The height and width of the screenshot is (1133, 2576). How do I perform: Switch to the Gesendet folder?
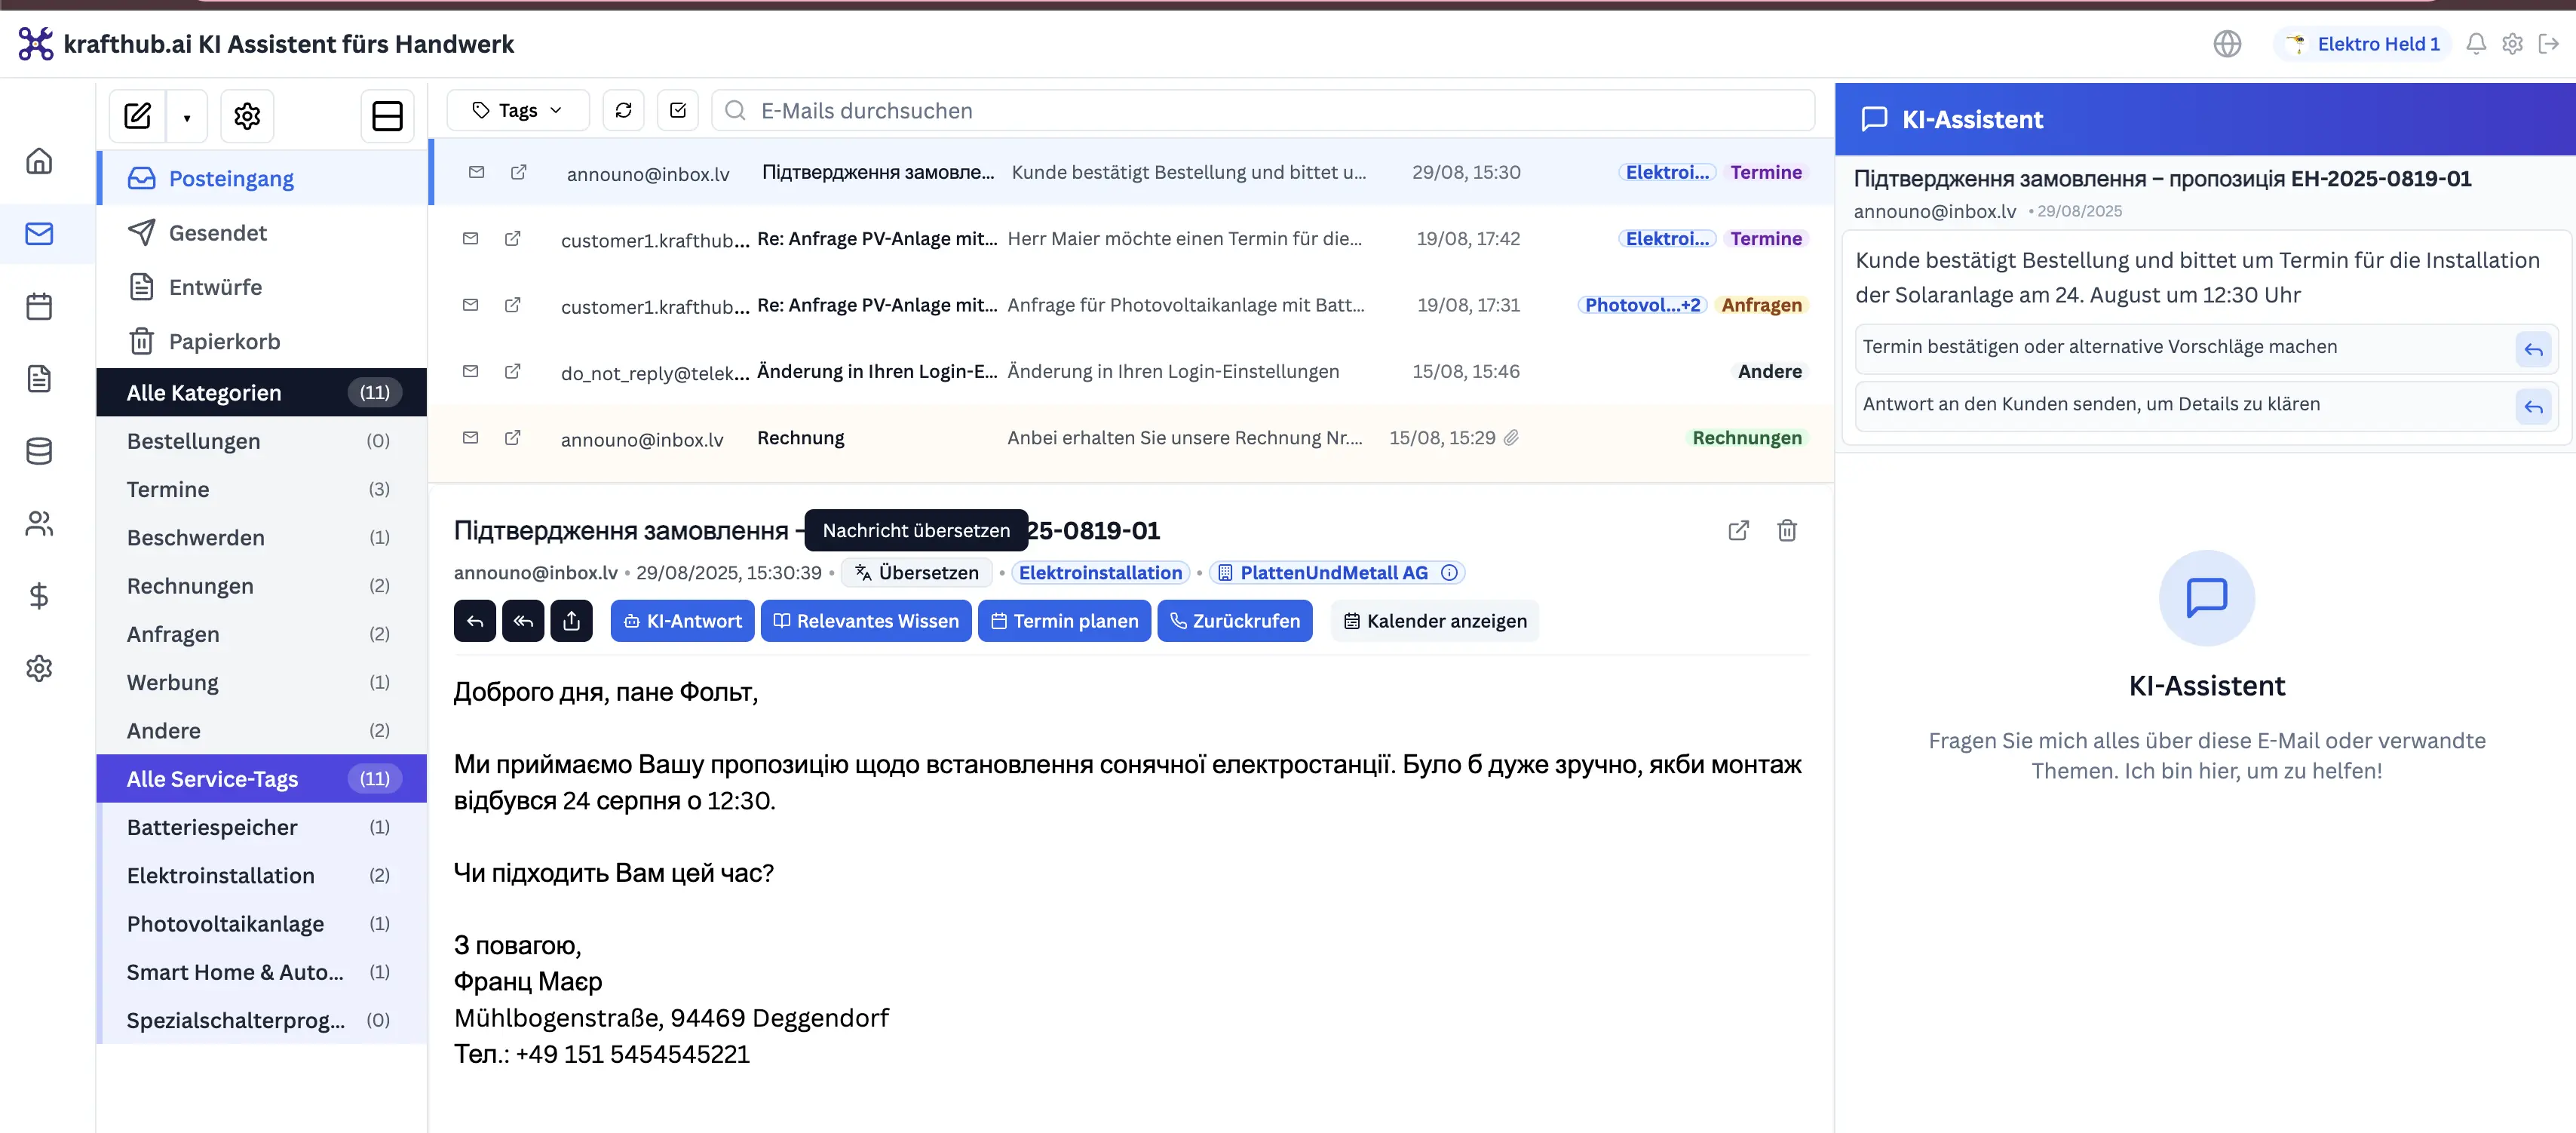tap(217, 232)
